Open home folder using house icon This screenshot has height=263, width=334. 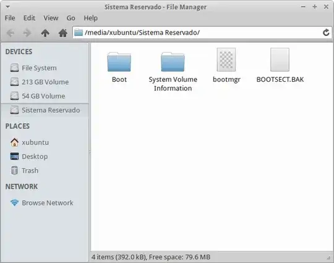[x=63, y=33]
